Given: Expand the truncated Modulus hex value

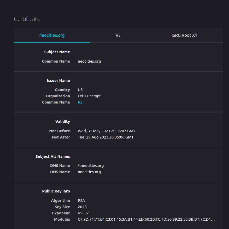Looking at the screenshot, I should tap(146, 219).
